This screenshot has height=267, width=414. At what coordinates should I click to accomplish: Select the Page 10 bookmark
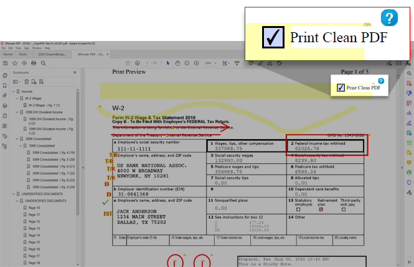pyautogui.click(x=34, y=208)
